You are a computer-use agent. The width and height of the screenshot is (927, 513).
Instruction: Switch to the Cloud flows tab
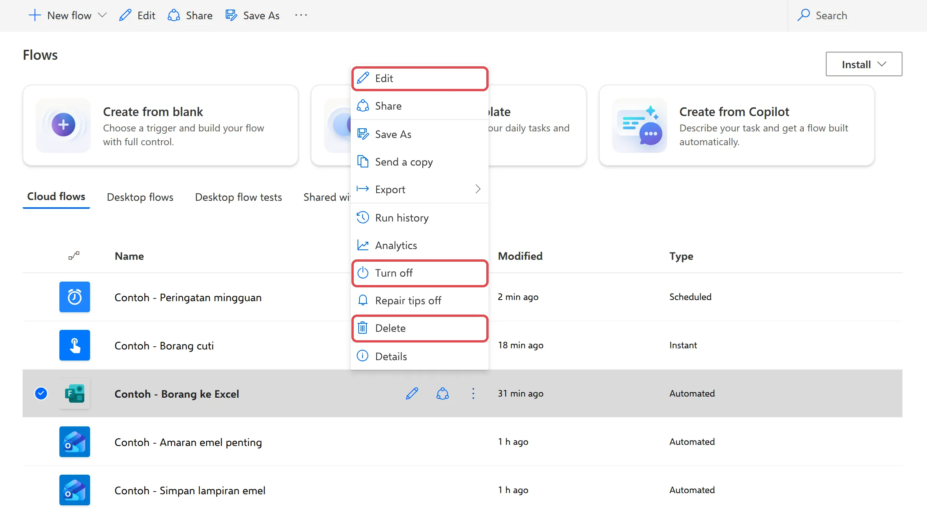click(x=56, y=197)
